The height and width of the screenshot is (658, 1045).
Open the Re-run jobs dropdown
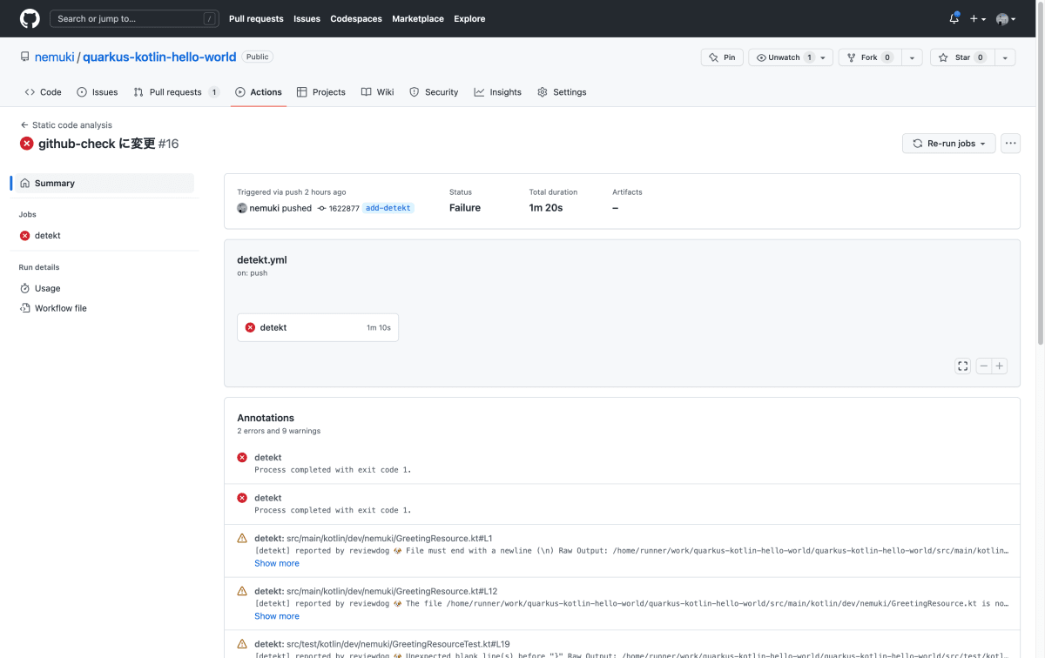[x=948, y=144]
